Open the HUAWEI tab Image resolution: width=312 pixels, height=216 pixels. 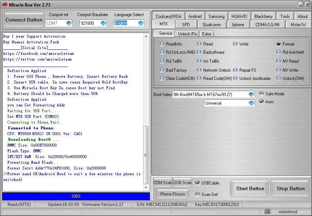(239, 16)
